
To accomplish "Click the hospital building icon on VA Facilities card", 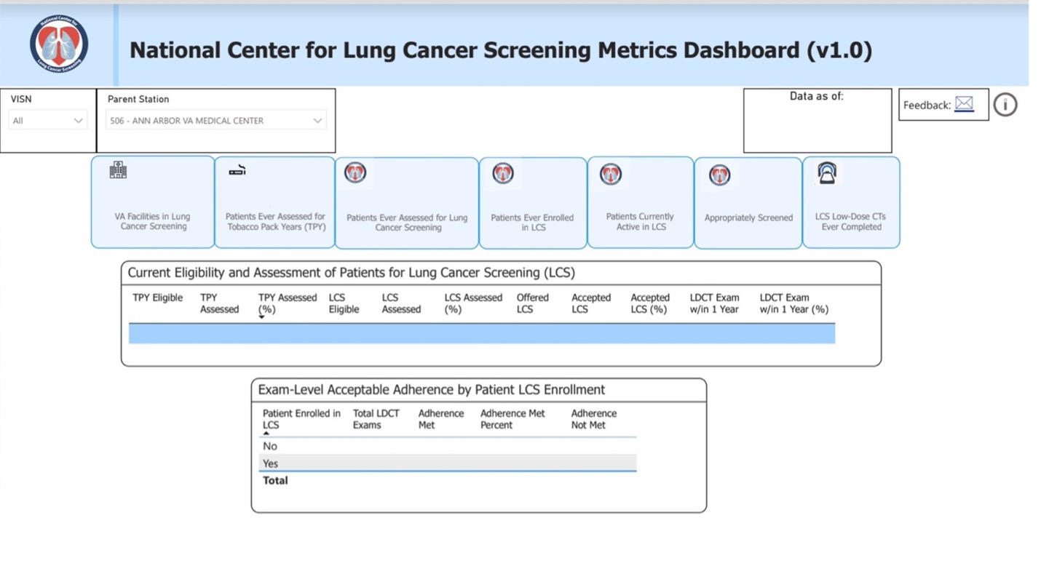I will click(x=118, y=170).
